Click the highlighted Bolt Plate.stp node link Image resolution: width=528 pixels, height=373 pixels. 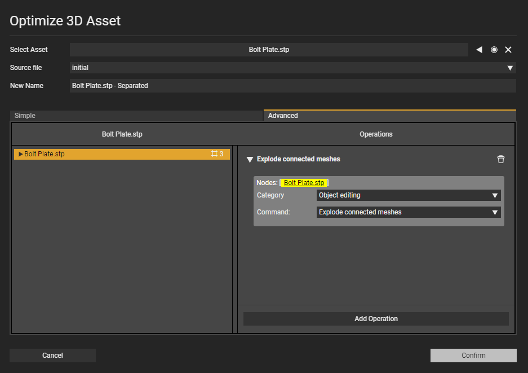click(x=304, y=183)
